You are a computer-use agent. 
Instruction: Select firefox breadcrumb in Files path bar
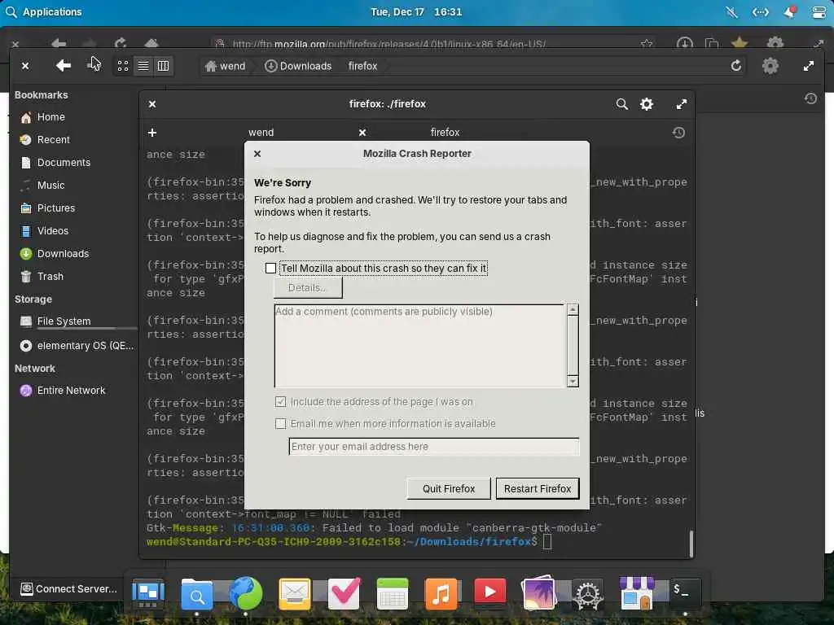click(362, 66)
